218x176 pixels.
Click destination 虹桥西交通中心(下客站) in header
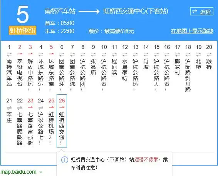point(136,11)
